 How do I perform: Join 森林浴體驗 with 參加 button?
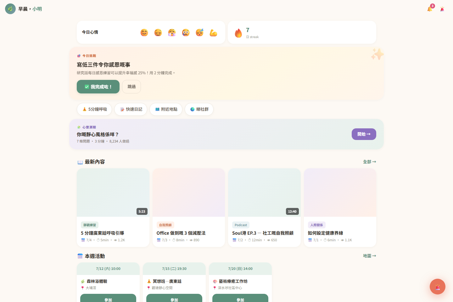click(108, 298)
